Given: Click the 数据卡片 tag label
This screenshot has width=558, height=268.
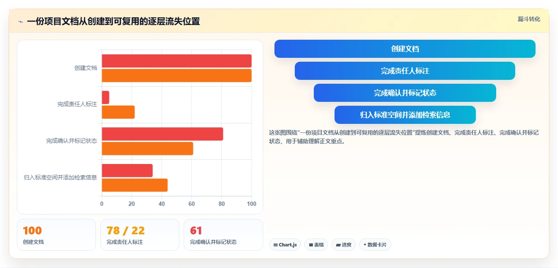Looking at the screenshot, I should [377, 245].
